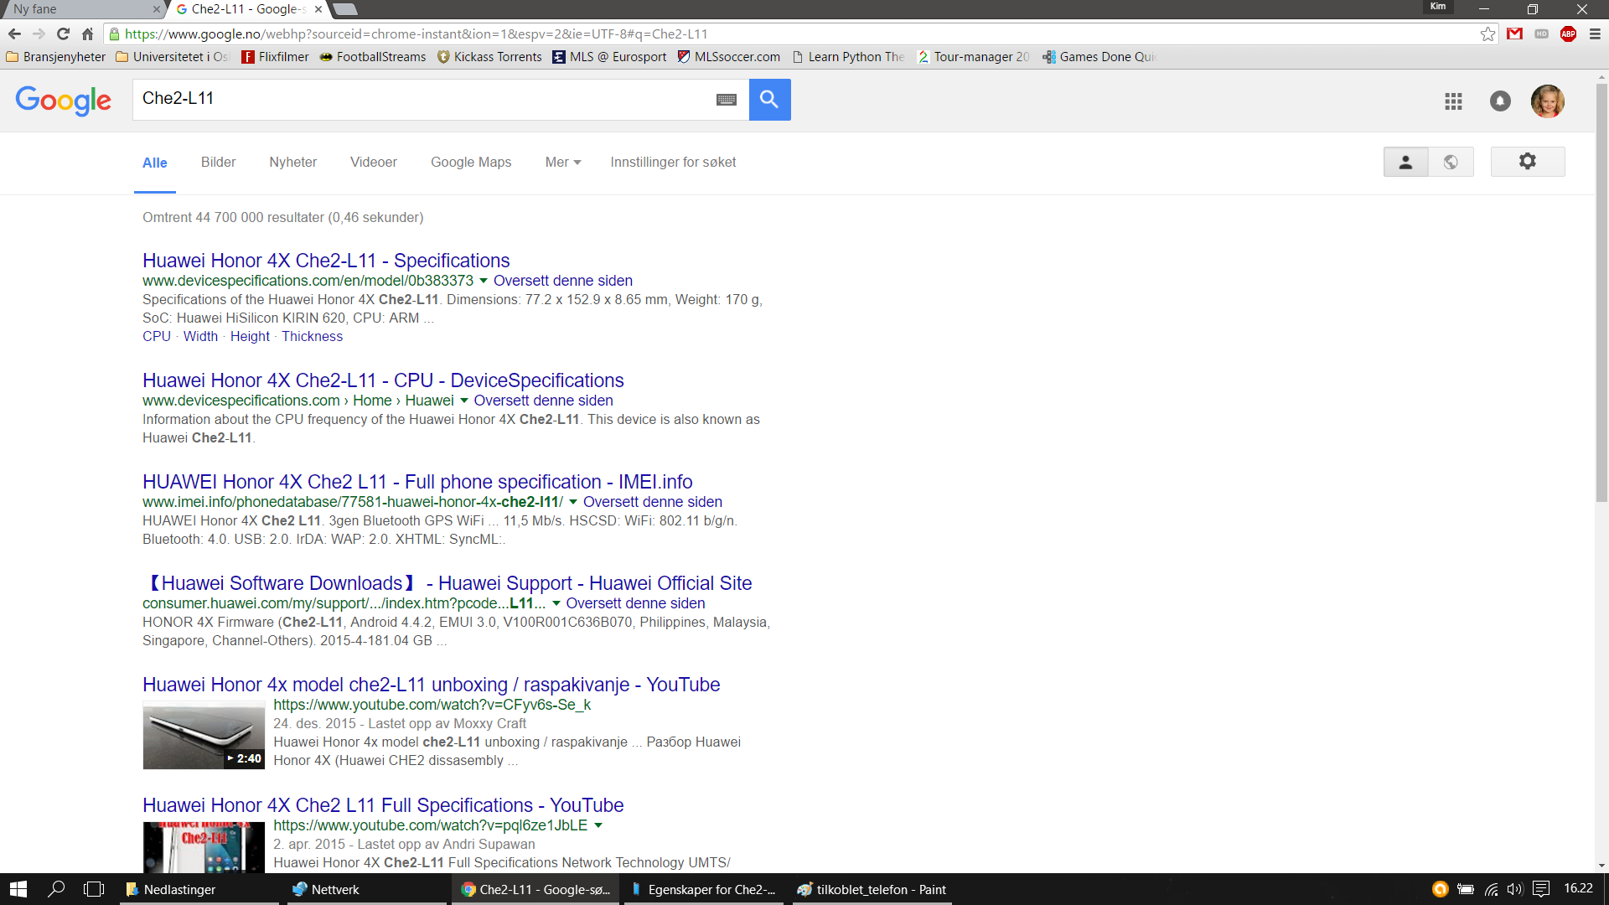The width and height of the screenshot is (1609, 905).
Task: Open the Action Center notification icon
Action: coord(1540,889)
